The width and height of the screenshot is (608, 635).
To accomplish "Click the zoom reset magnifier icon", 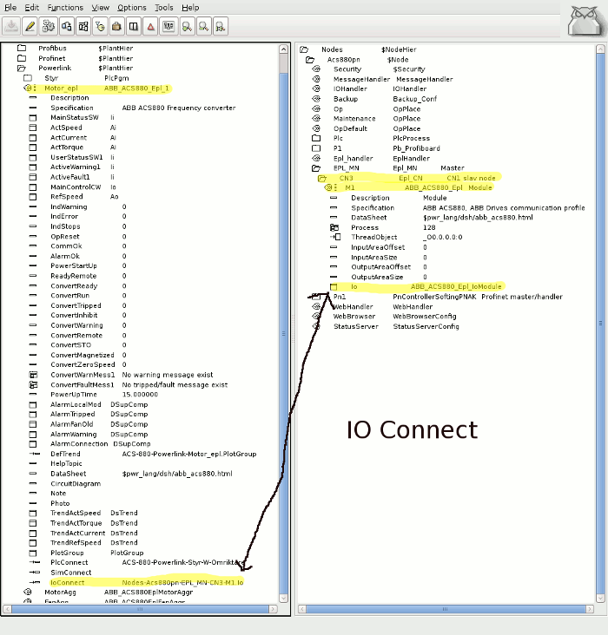I will (221, 26).
